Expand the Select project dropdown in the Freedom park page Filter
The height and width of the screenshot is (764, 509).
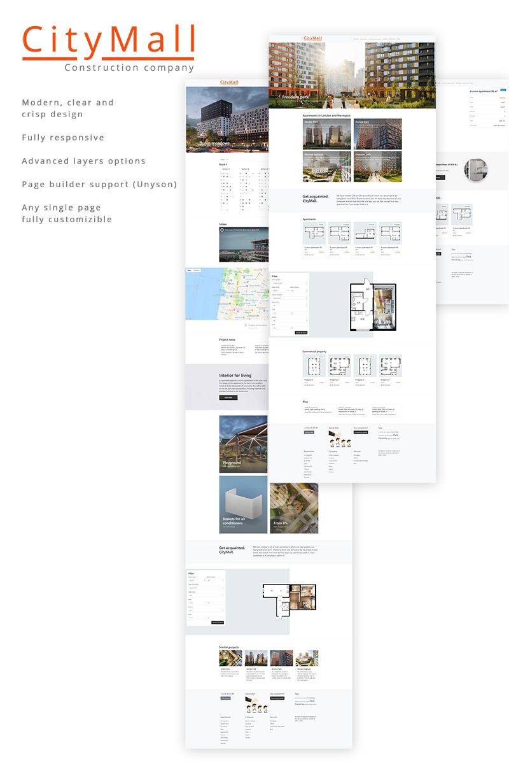click(x=289, y=283)
